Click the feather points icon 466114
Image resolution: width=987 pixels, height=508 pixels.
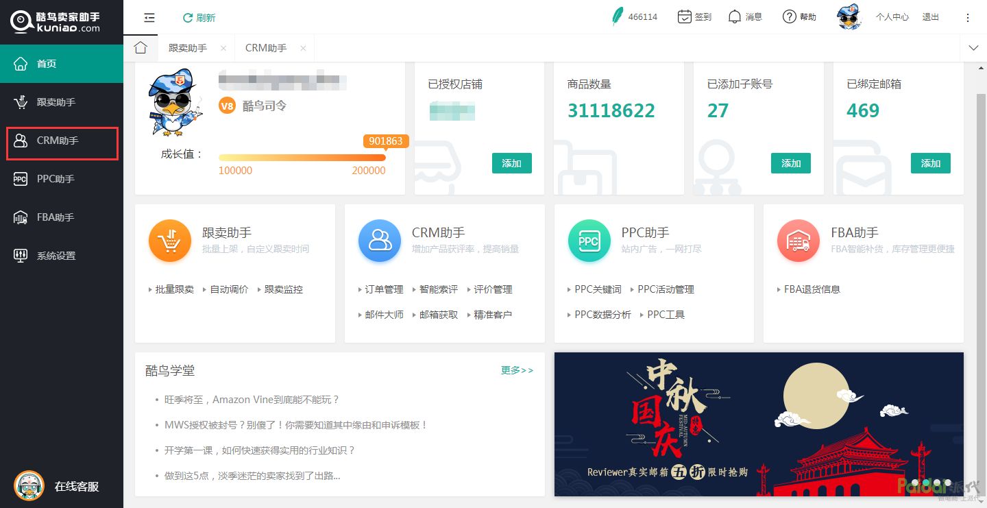(618, 16)
